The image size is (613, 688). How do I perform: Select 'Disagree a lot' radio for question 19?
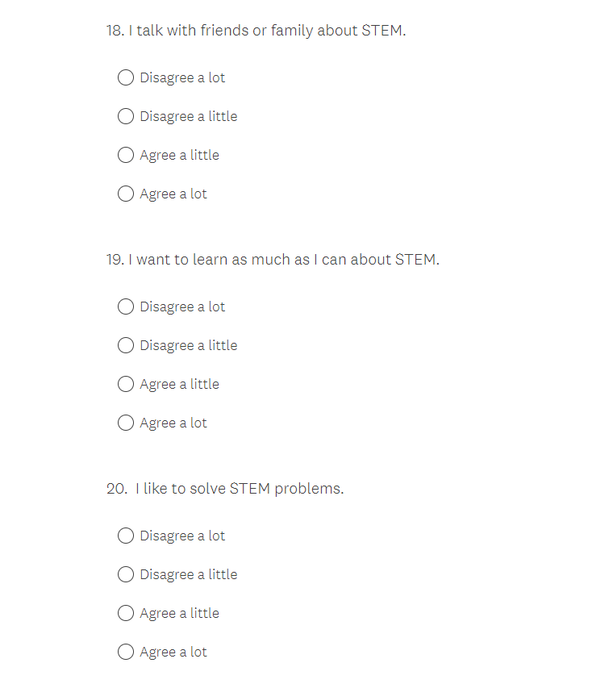(x=126, y=306)
